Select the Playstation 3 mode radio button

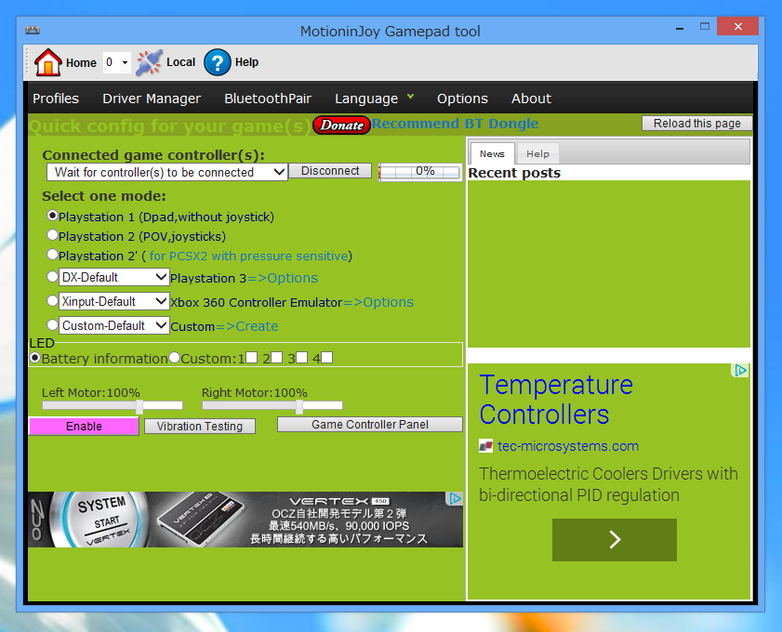(x=52, y=277)
